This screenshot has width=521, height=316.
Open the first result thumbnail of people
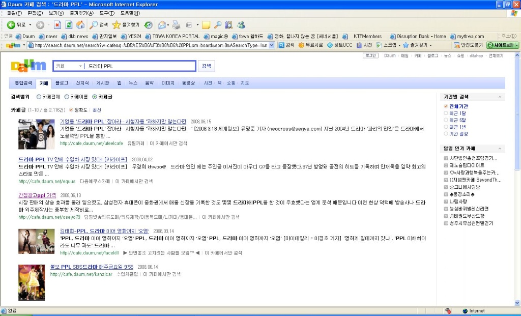click(36, 134)
